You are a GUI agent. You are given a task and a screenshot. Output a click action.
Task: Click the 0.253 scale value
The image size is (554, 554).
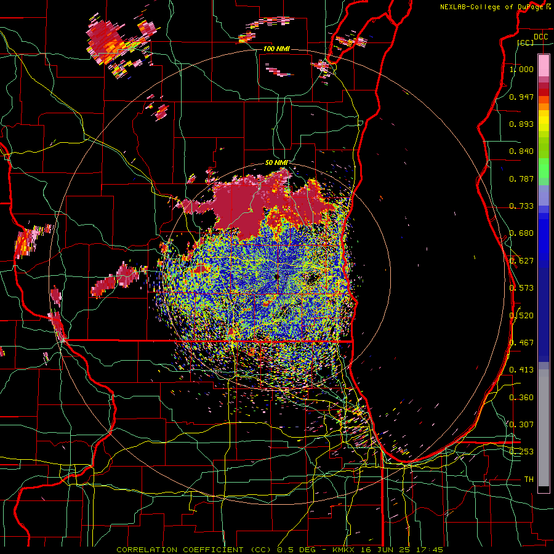[521, 452]
